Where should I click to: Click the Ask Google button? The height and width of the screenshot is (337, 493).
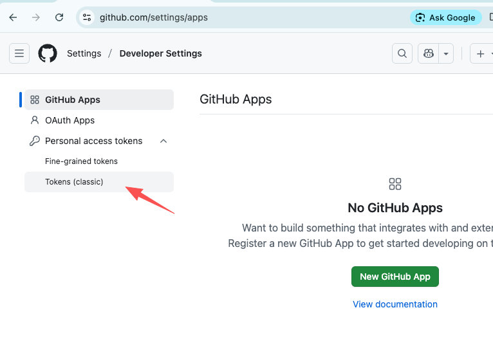[x=445, y=17]
